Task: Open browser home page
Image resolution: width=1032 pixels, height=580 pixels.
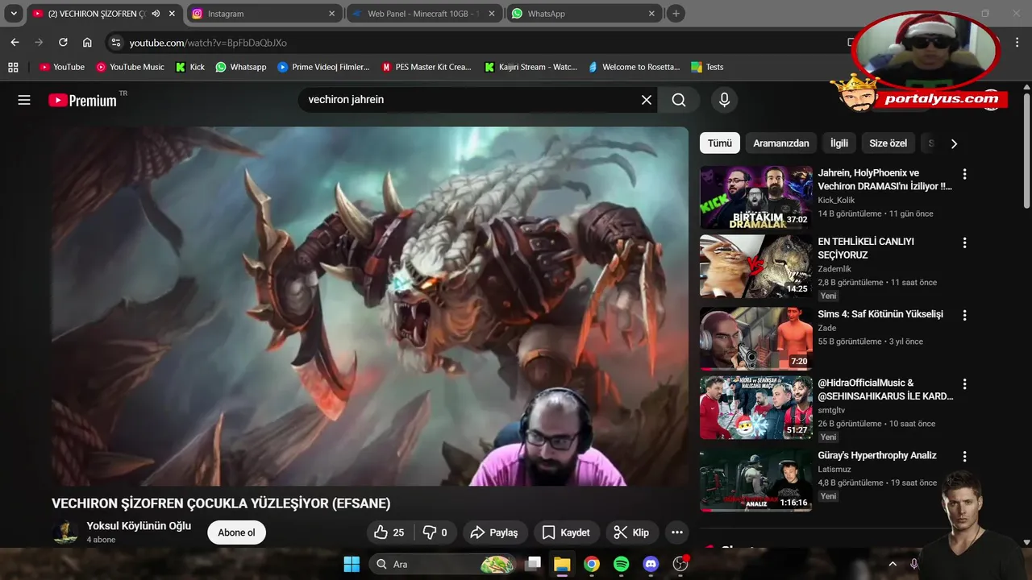Action: click(87, 43)
